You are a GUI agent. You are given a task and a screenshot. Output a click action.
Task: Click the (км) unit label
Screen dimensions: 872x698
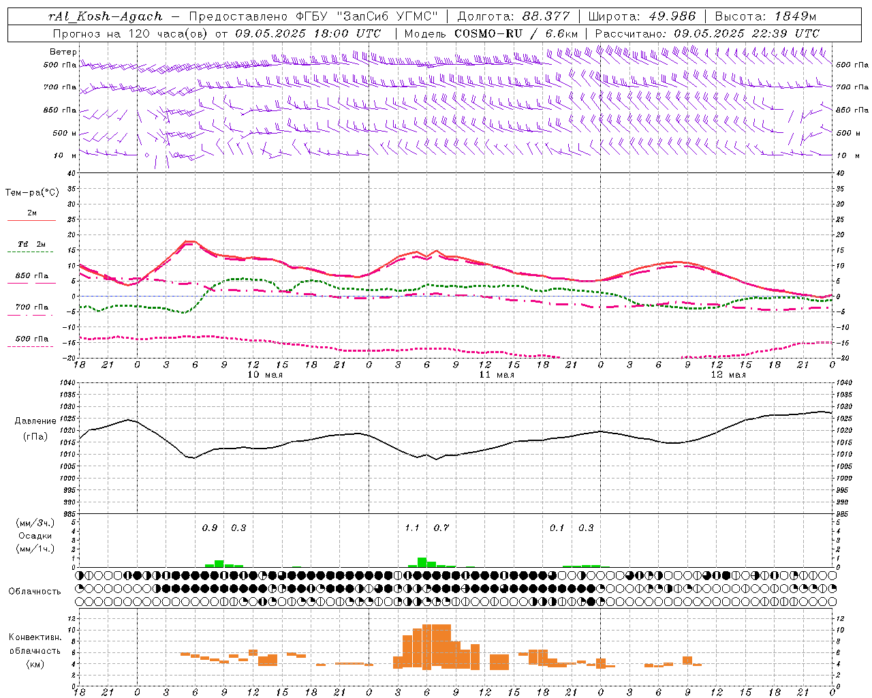[x=35, y=664]
